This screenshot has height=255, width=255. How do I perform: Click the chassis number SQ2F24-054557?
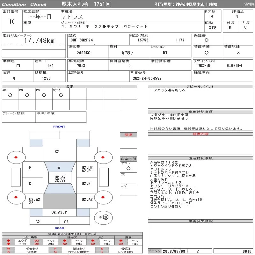pos(147,78)
